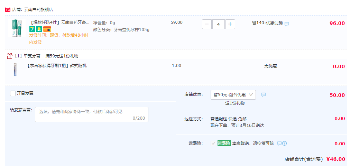Image resolution: width=350 pixels, height=166 pixels.
Task: Click the -50.00 store discount amount
Action: click(336, 95)
